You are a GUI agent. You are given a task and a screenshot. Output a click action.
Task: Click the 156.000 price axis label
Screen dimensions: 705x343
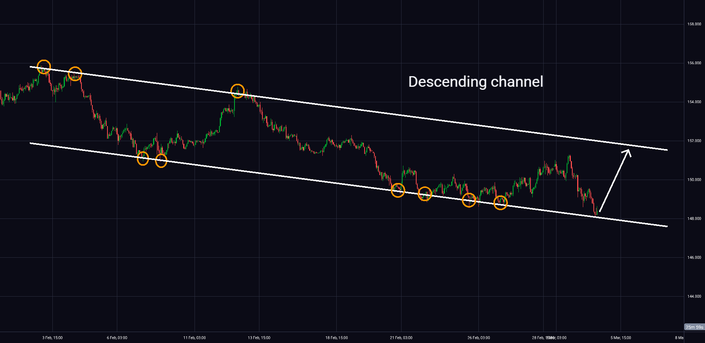(694, 63)
